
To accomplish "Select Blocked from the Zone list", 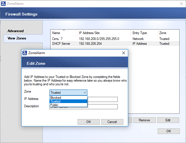I will pyautogui.click(x=69, y=98).
